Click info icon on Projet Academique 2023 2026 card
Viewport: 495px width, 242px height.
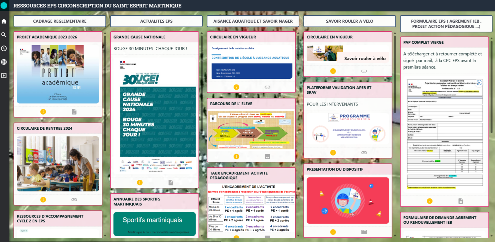43,112
